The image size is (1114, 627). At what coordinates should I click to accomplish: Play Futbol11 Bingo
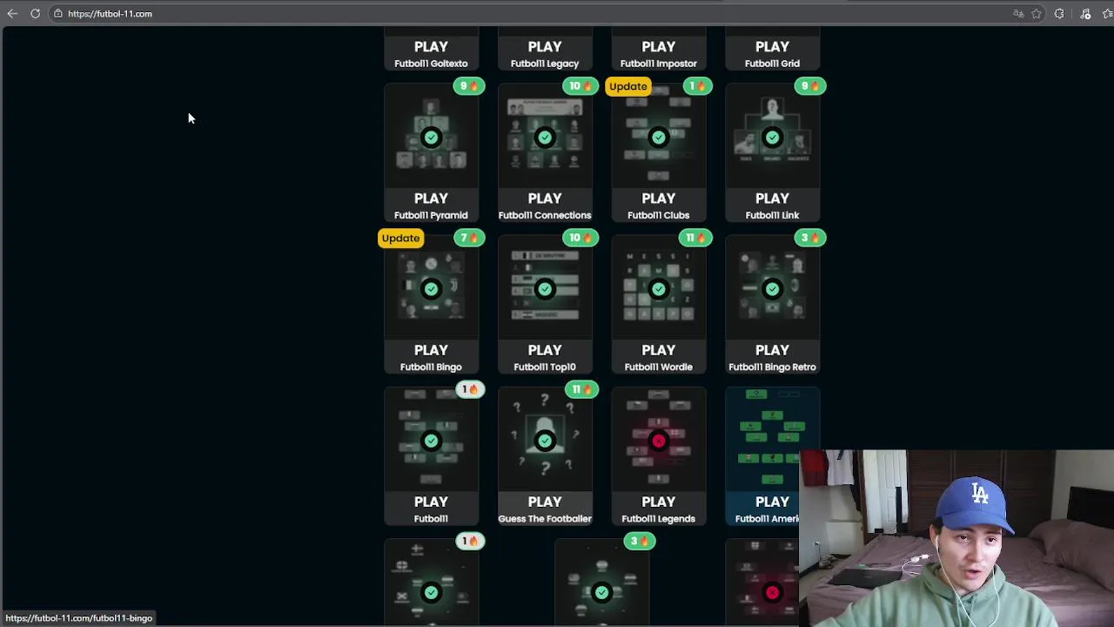[x=431, y=350]
